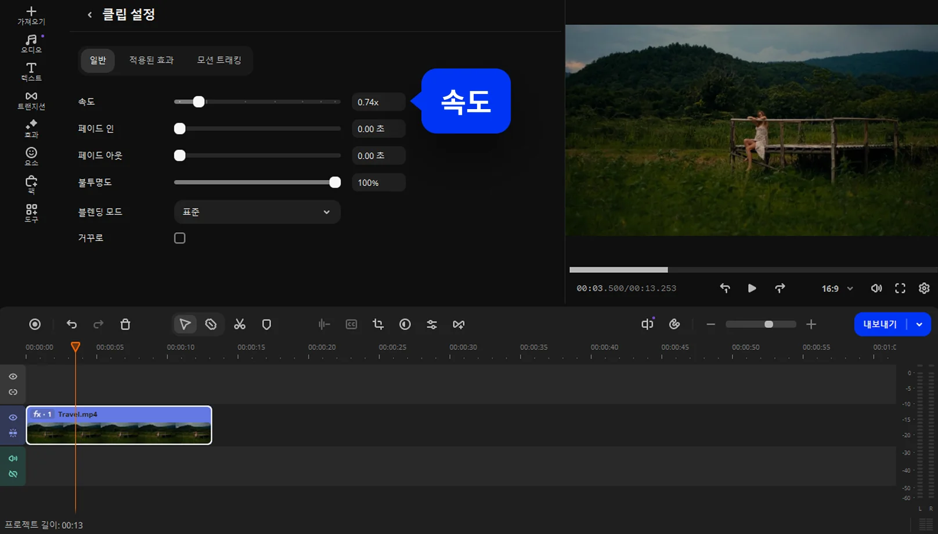The width and height of the screenshot is (938, 534).
Task: Expand the 16:9 aspect ratio dropdown
Action: [838, 288]
